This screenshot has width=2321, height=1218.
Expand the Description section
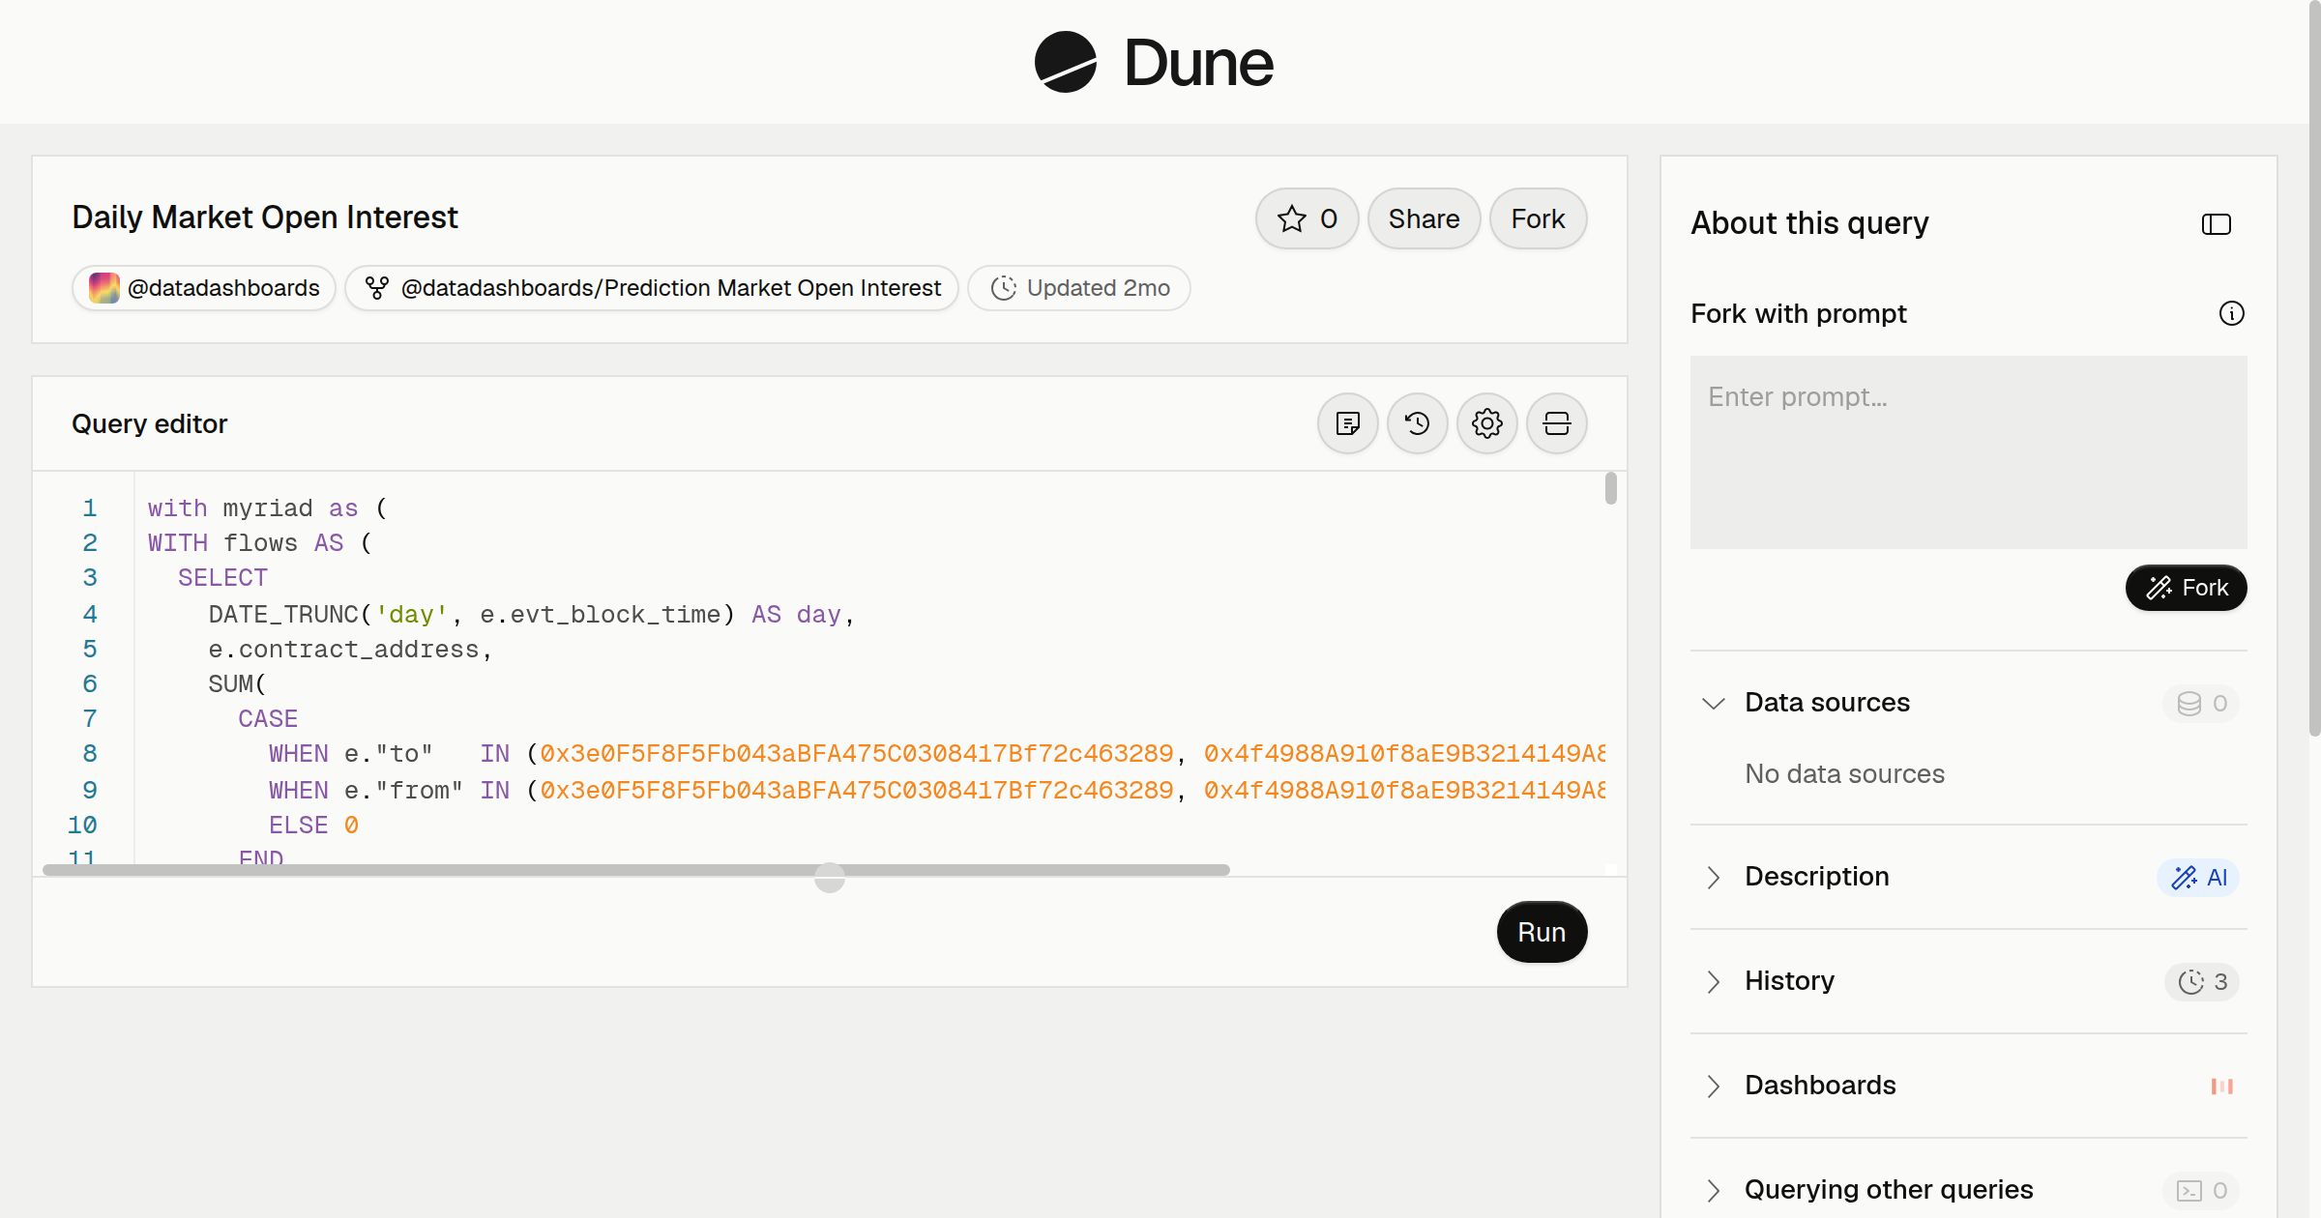pos(1714,877)
